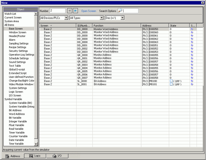The image size is (206, 160).
Task: Select Symbol Variable in Object list
Action: [13, 99]
